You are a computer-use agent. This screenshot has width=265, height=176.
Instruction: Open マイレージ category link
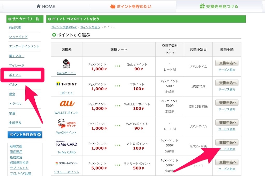point(17,65)
